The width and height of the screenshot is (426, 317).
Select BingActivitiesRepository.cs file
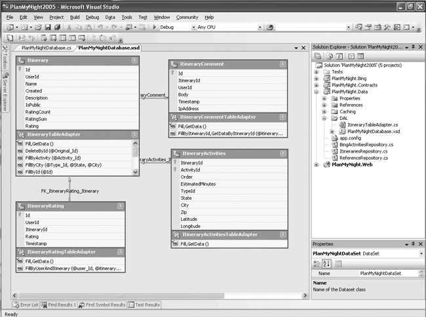[366, 145]
